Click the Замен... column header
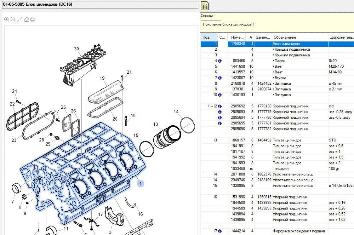This screenshot has height=235, width=354. [263, 37]
